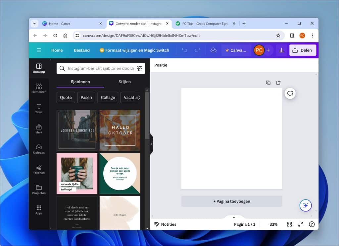Show more category chips with arrow
Image resolution: width=339 pixels, height=246 pixels.
pyautogui.click(x=139, y=98)
